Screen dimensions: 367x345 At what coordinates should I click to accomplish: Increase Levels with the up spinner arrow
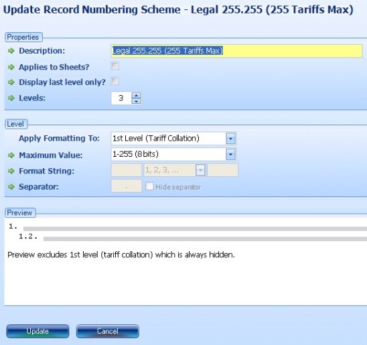(x=136, y=96)
